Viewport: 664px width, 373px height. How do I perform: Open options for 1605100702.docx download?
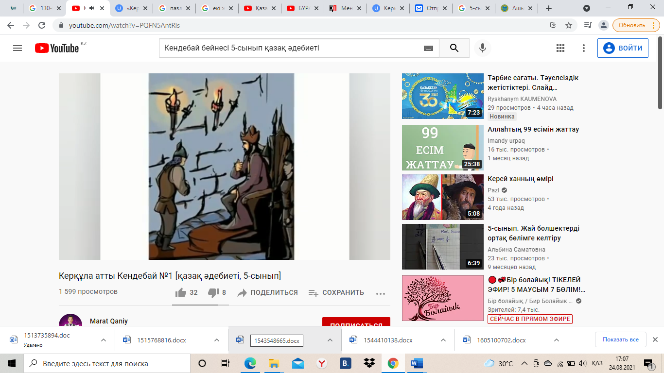pyautogui.click(x=557, y=340)
